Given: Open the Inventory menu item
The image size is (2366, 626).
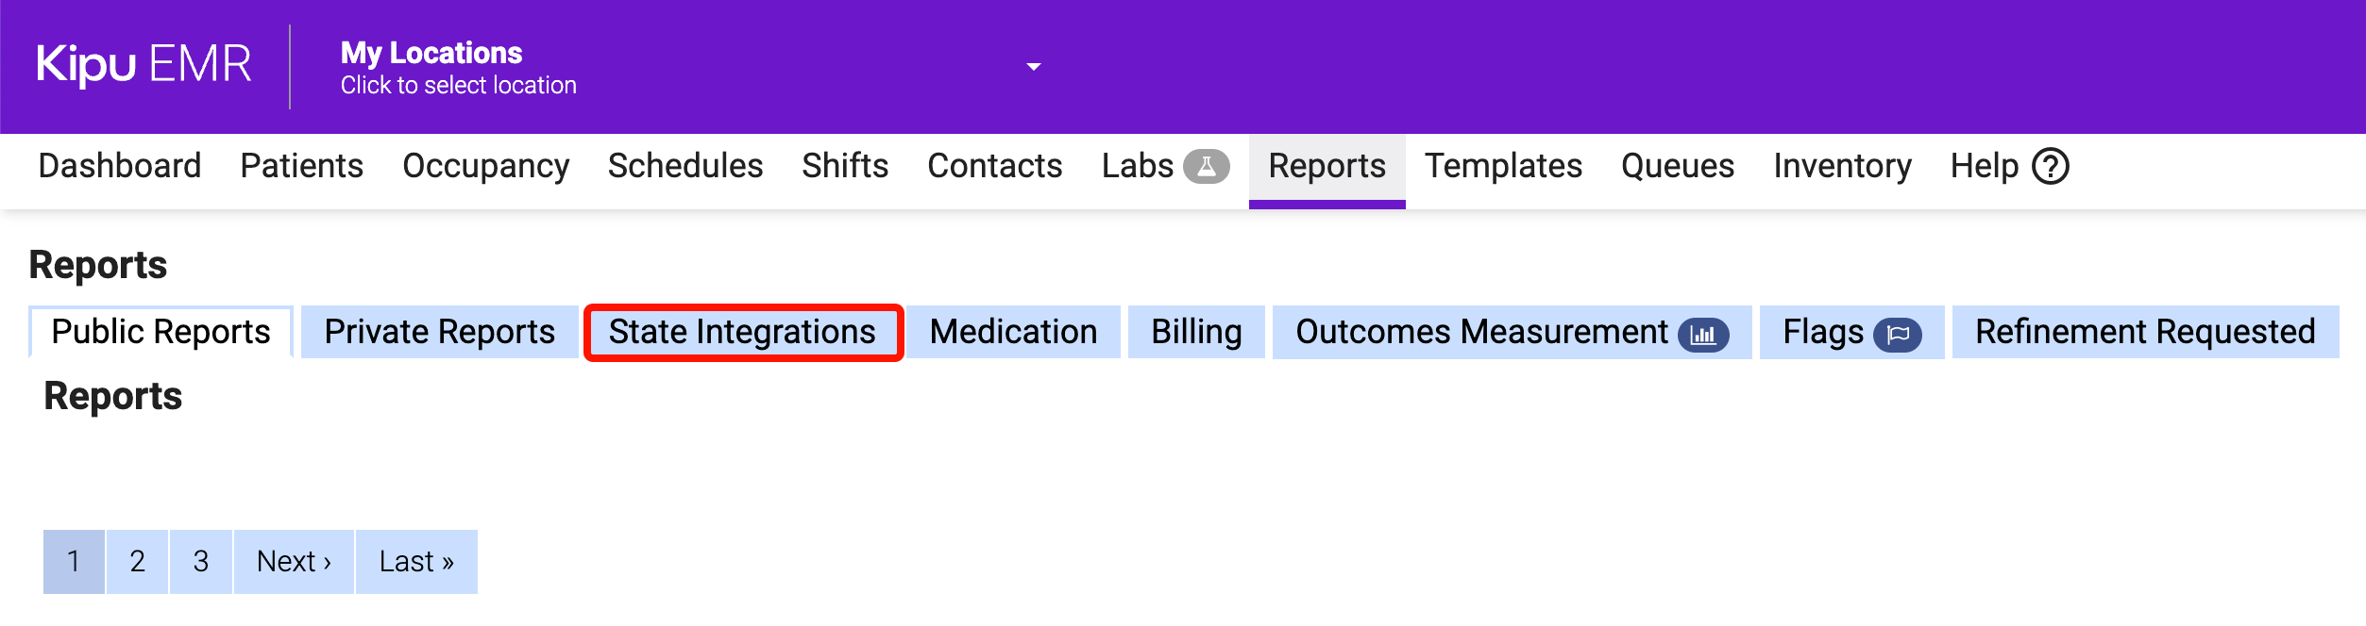Looking at the screenshot, I should click(1842, 167).
